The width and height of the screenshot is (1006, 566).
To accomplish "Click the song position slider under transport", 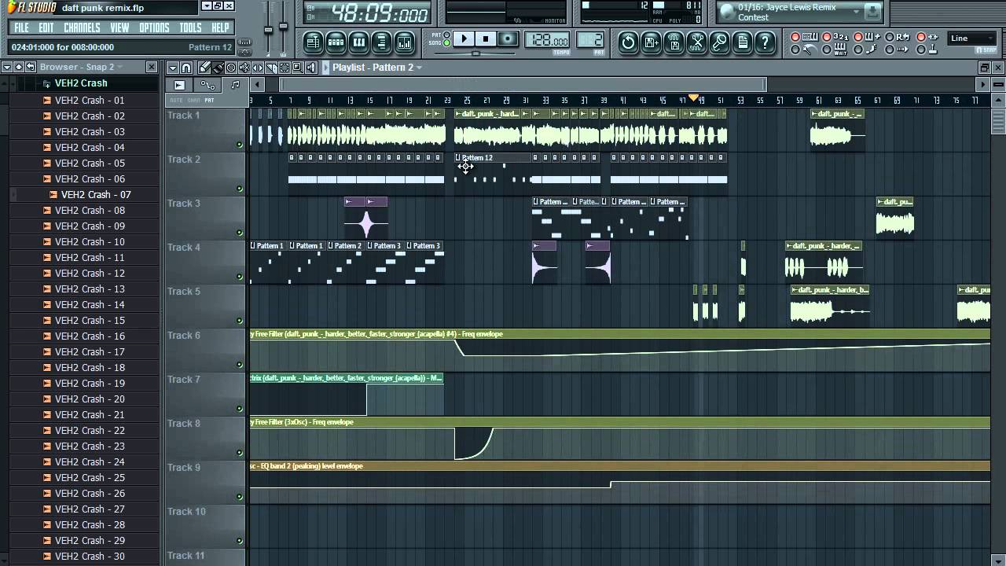I will pos(475,53).
